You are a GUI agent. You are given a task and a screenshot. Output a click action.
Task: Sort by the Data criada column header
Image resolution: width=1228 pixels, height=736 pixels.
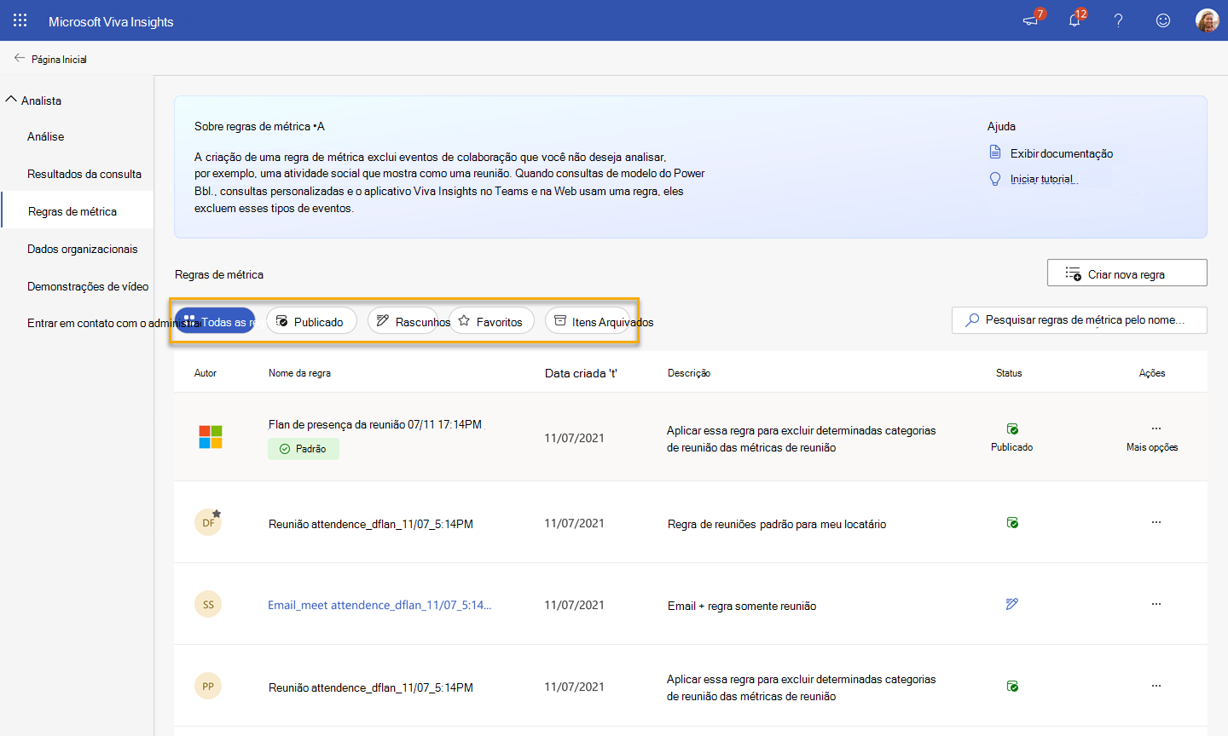click(x=581, y=373)
